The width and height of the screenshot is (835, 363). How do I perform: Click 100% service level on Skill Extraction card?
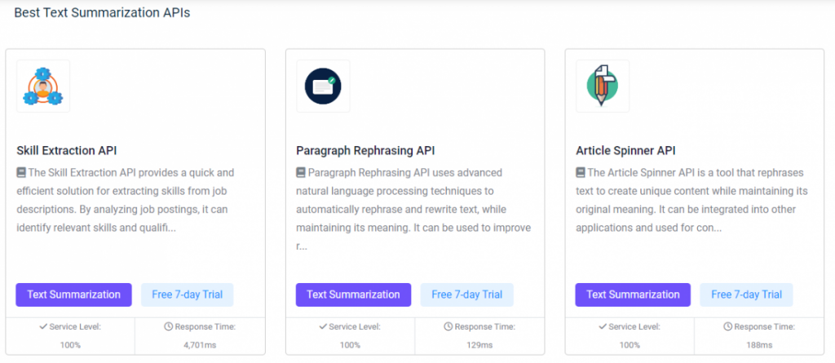[70, 345]
